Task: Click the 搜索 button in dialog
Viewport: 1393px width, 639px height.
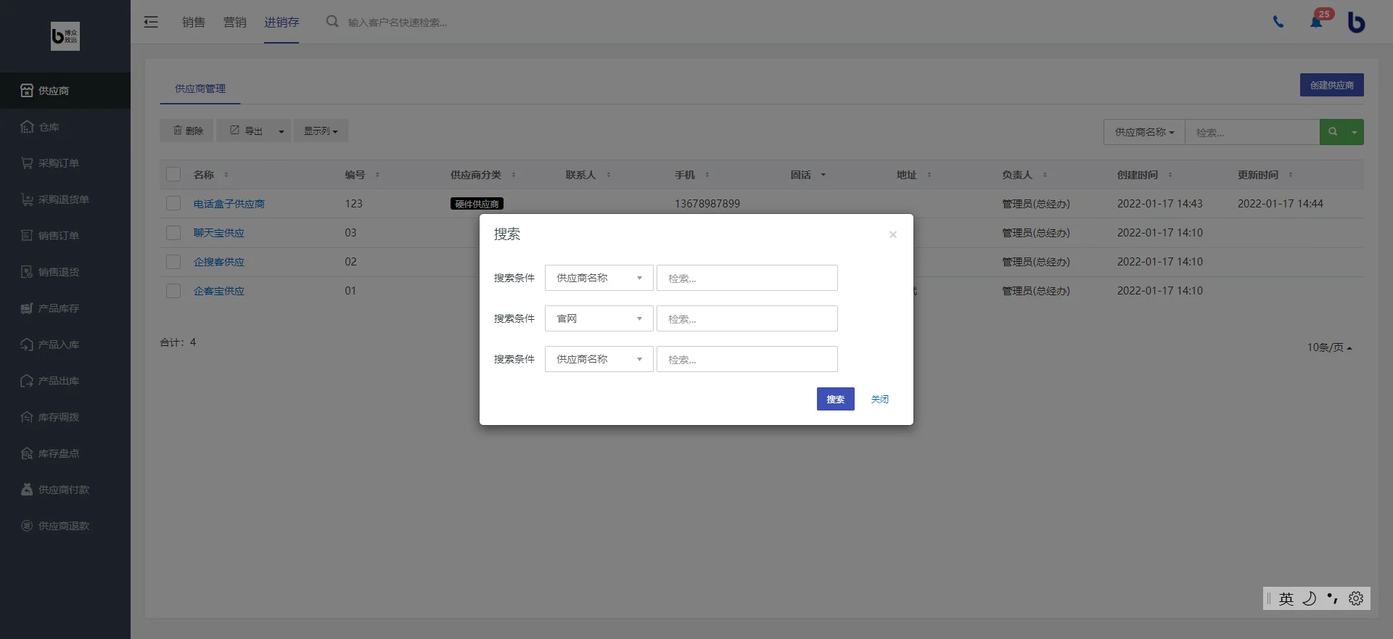Action: [x=836, y=399]
